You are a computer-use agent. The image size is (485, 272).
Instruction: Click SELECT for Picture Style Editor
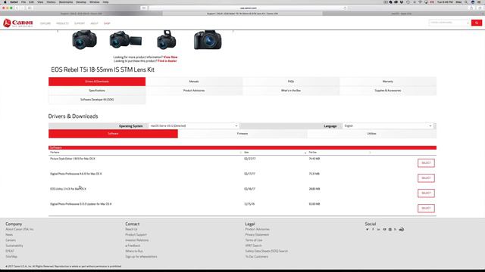(x=426, y=163)
